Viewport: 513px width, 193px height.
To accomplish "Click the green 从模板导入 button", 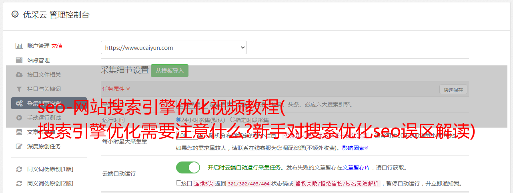I will 170,71.
